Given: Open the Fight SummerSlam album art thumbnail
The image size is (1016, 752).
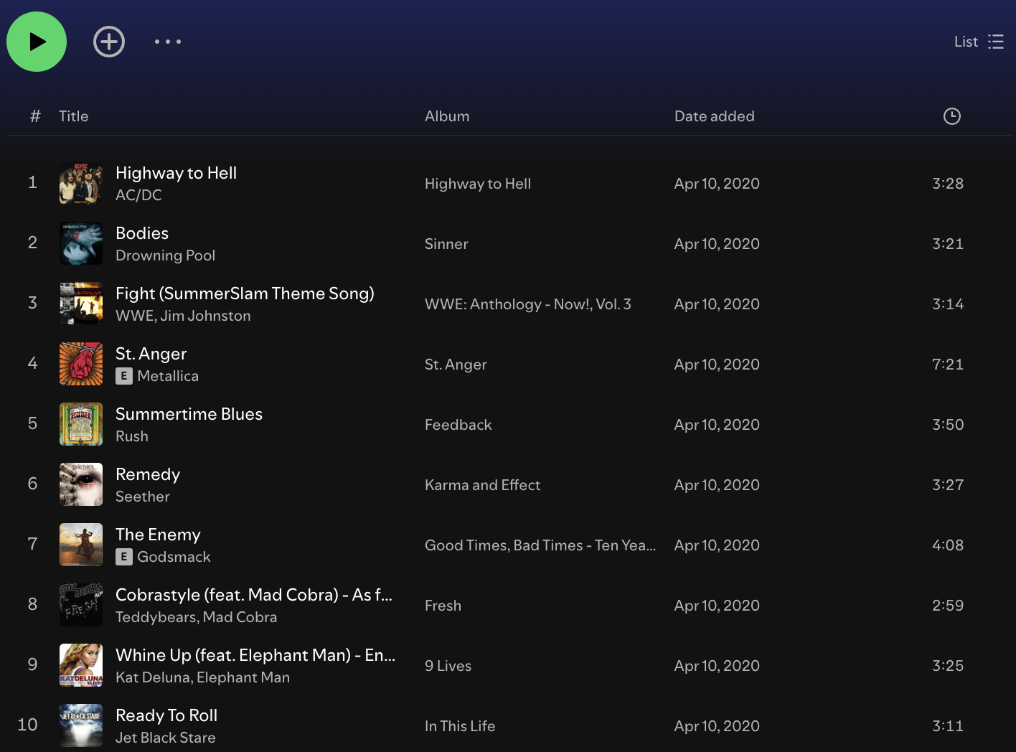Looking at the screenshot, I should click(x=81, y=304).
